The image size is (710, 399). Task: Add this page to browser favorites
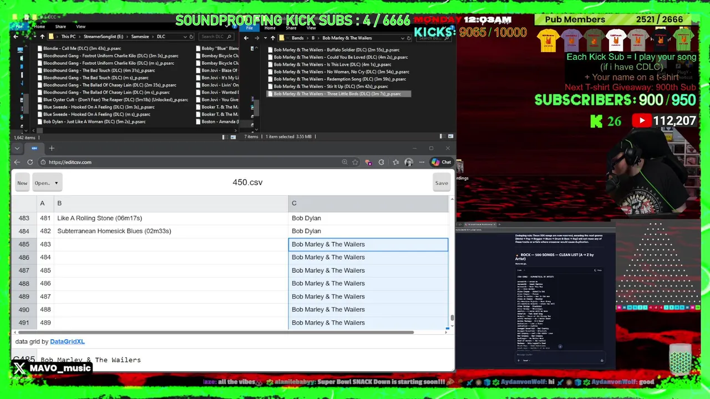355,162
